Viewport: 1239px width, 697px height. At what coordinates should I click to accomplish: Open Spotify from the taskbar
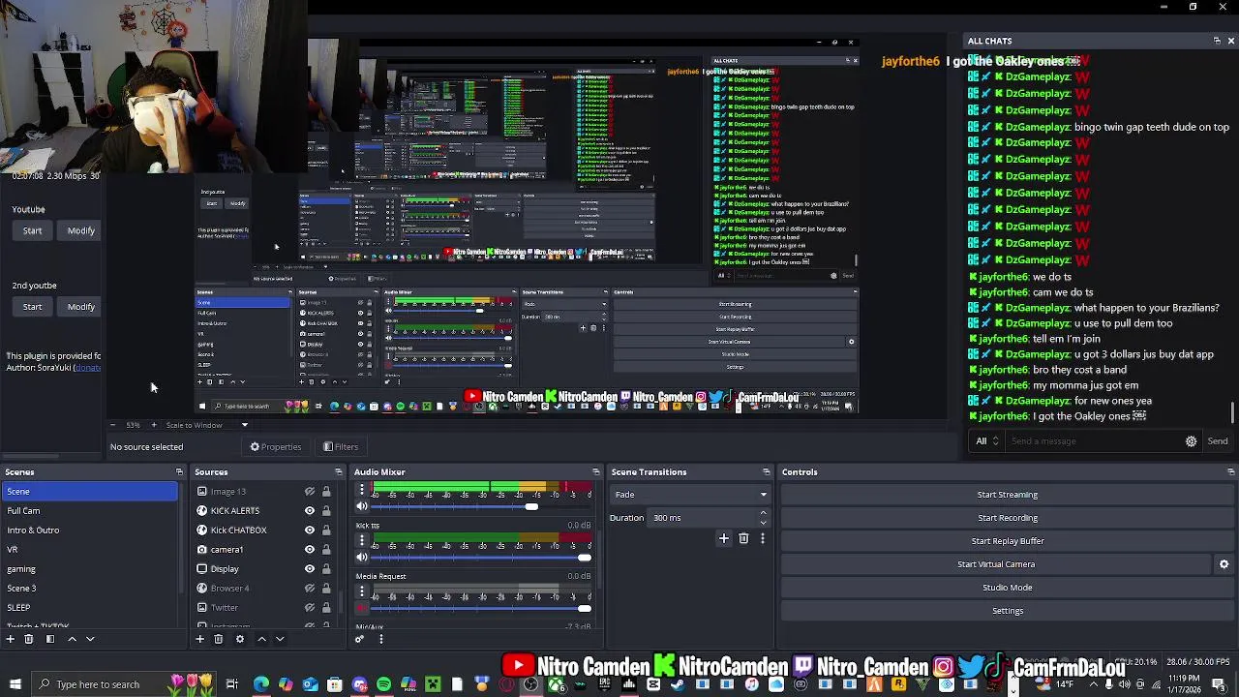coord(383,684)
